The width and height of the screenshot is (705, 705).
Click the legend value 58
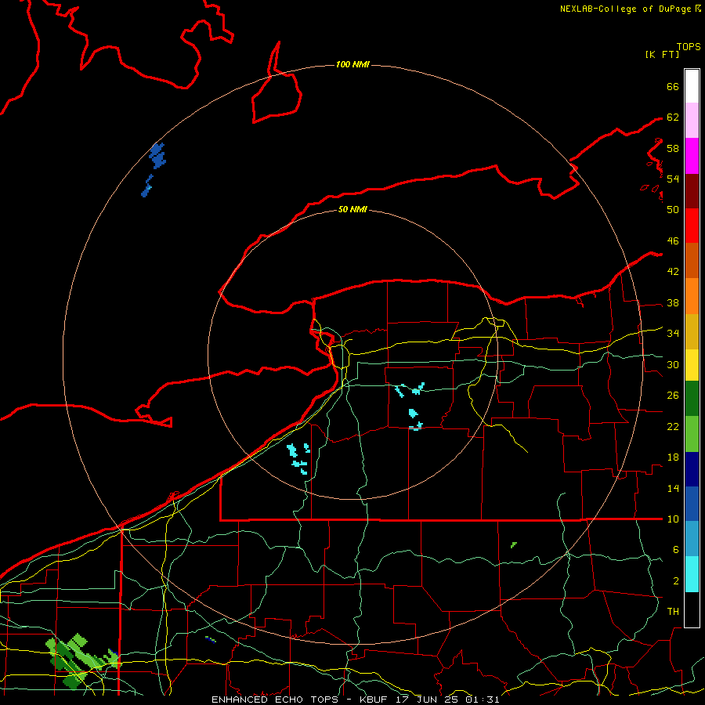pyautogui.click(x=673, y=148)
